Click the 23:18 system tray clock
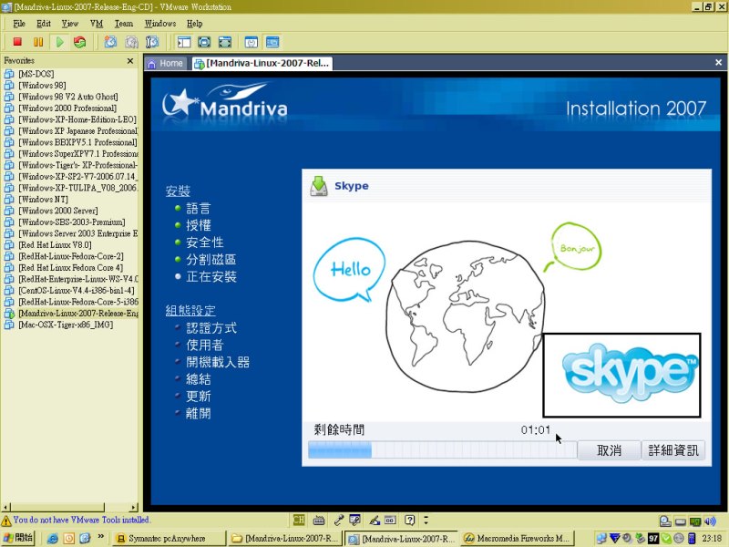Image resolution: width=729 pixels, height=547 pixels. [712, 539]
